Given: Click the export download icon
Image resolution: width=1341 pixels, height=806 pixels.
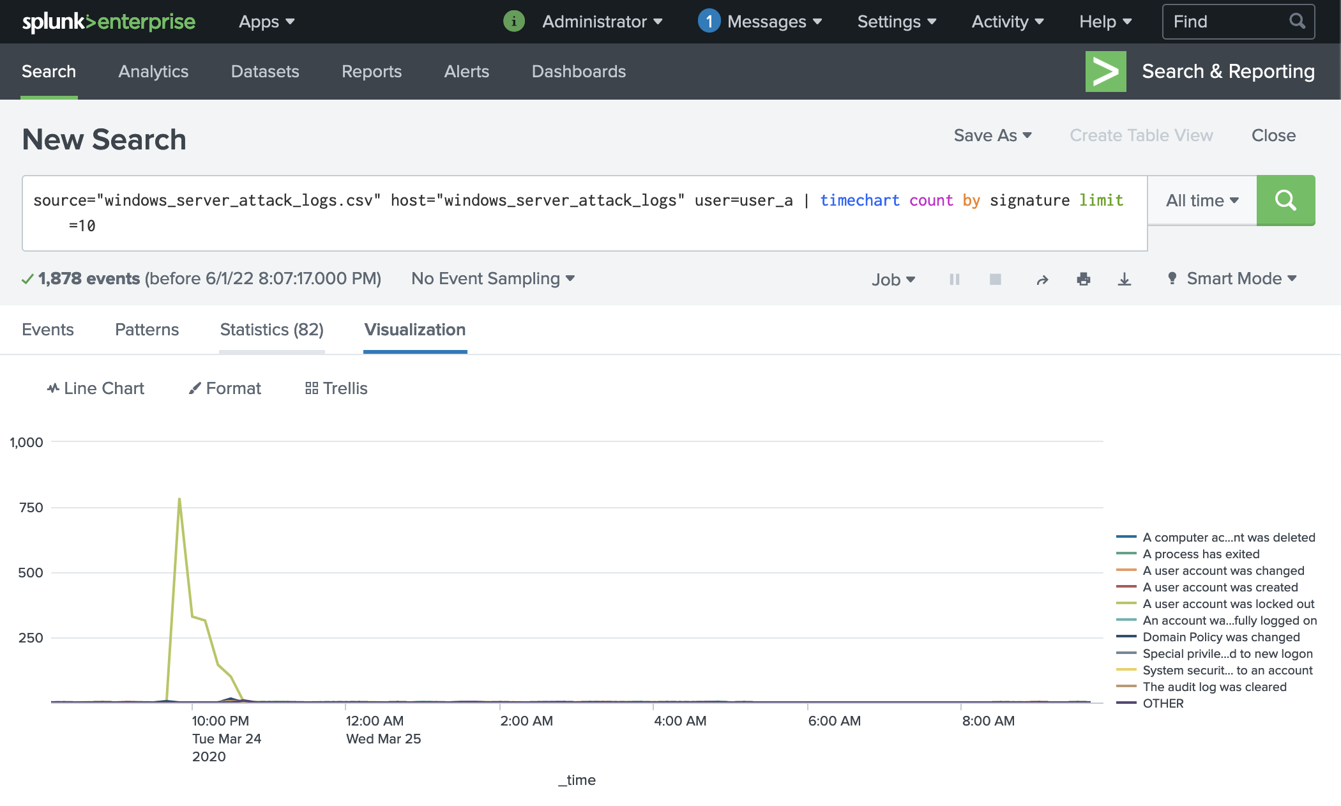Looking at the screenshot, I should click(x=1125, y=279).
